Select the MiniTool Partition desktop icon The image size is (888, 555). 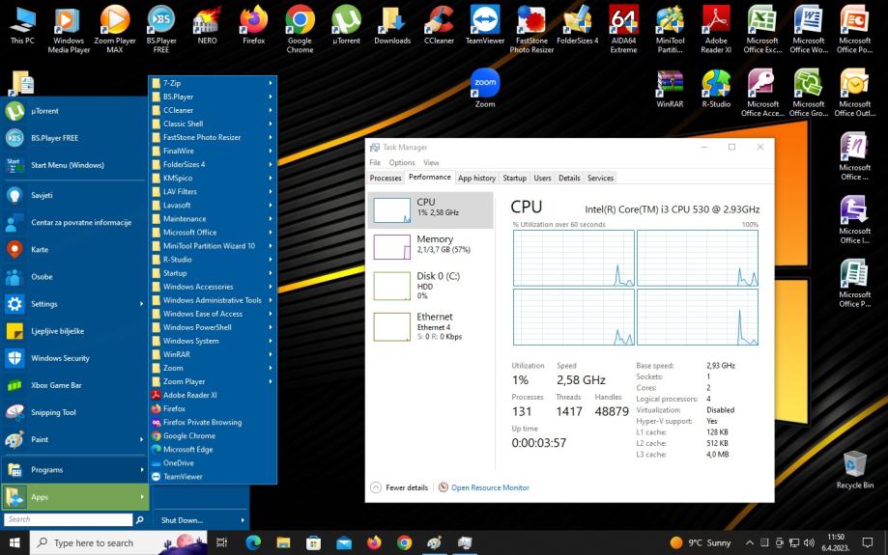(x=670, y=28)
